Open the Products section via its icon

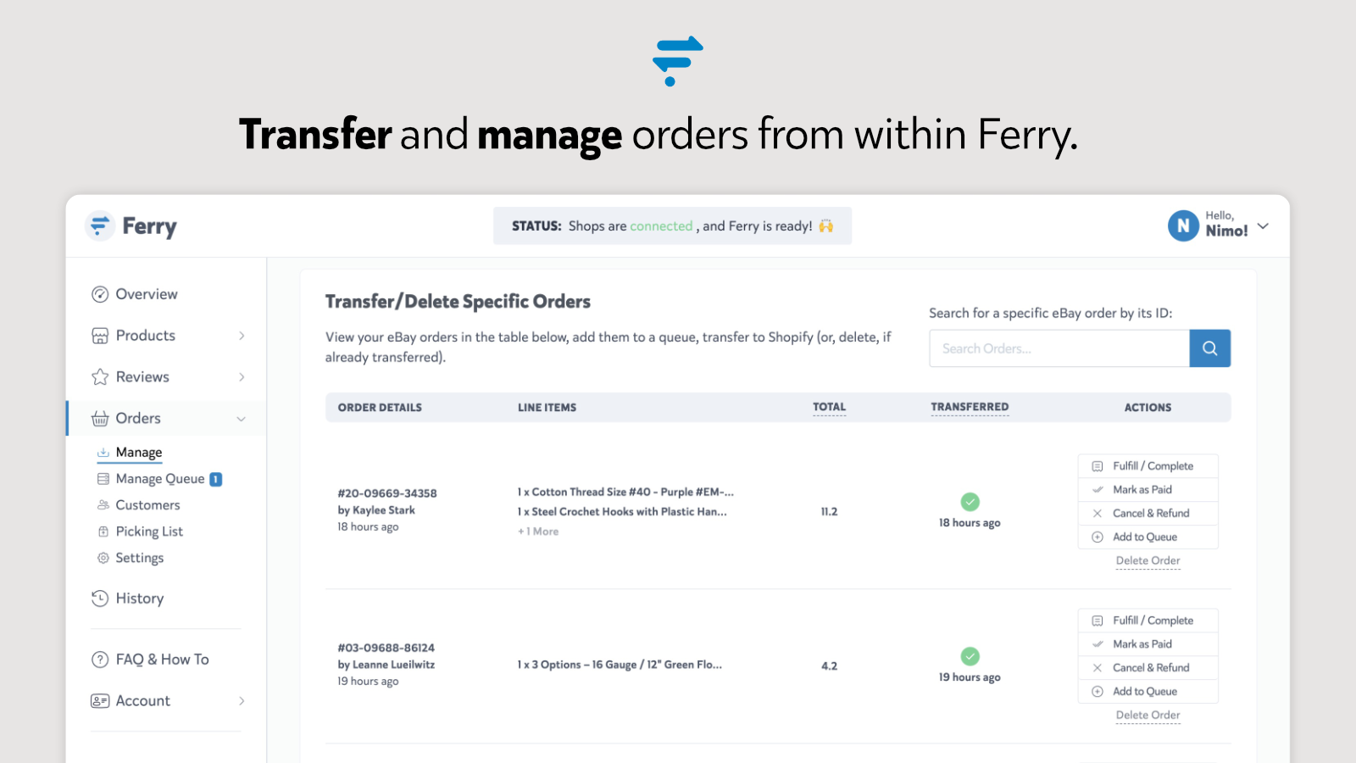(100, 336)
